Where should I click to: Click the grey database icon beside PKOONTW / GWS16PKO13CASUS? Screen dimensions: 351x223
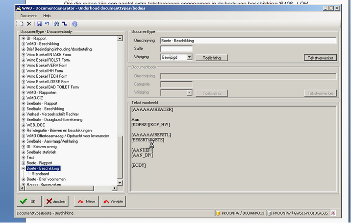(x=270, y=213)
